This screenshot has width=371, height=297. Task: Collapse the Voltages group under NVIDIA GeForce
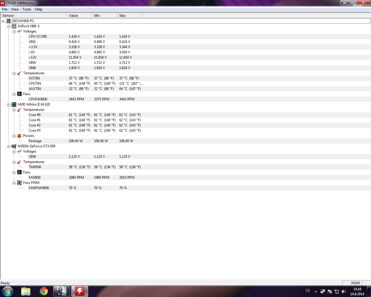point(14,152)
